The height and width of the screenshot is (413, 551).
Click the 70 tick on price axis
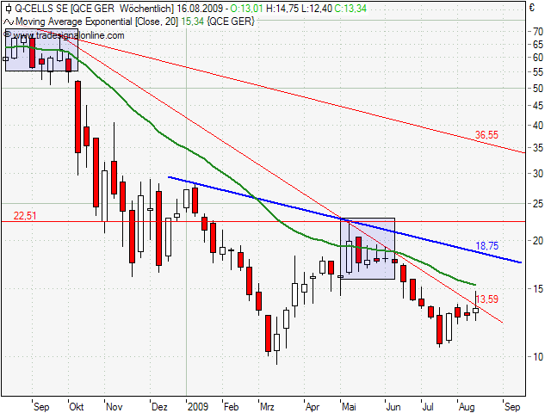tap(536, 31)
